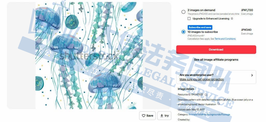Open the Enhanced Licensing info icon
The width and height of the screenshot is (266, 122).
pyautogui.click(x=232, y=19)
